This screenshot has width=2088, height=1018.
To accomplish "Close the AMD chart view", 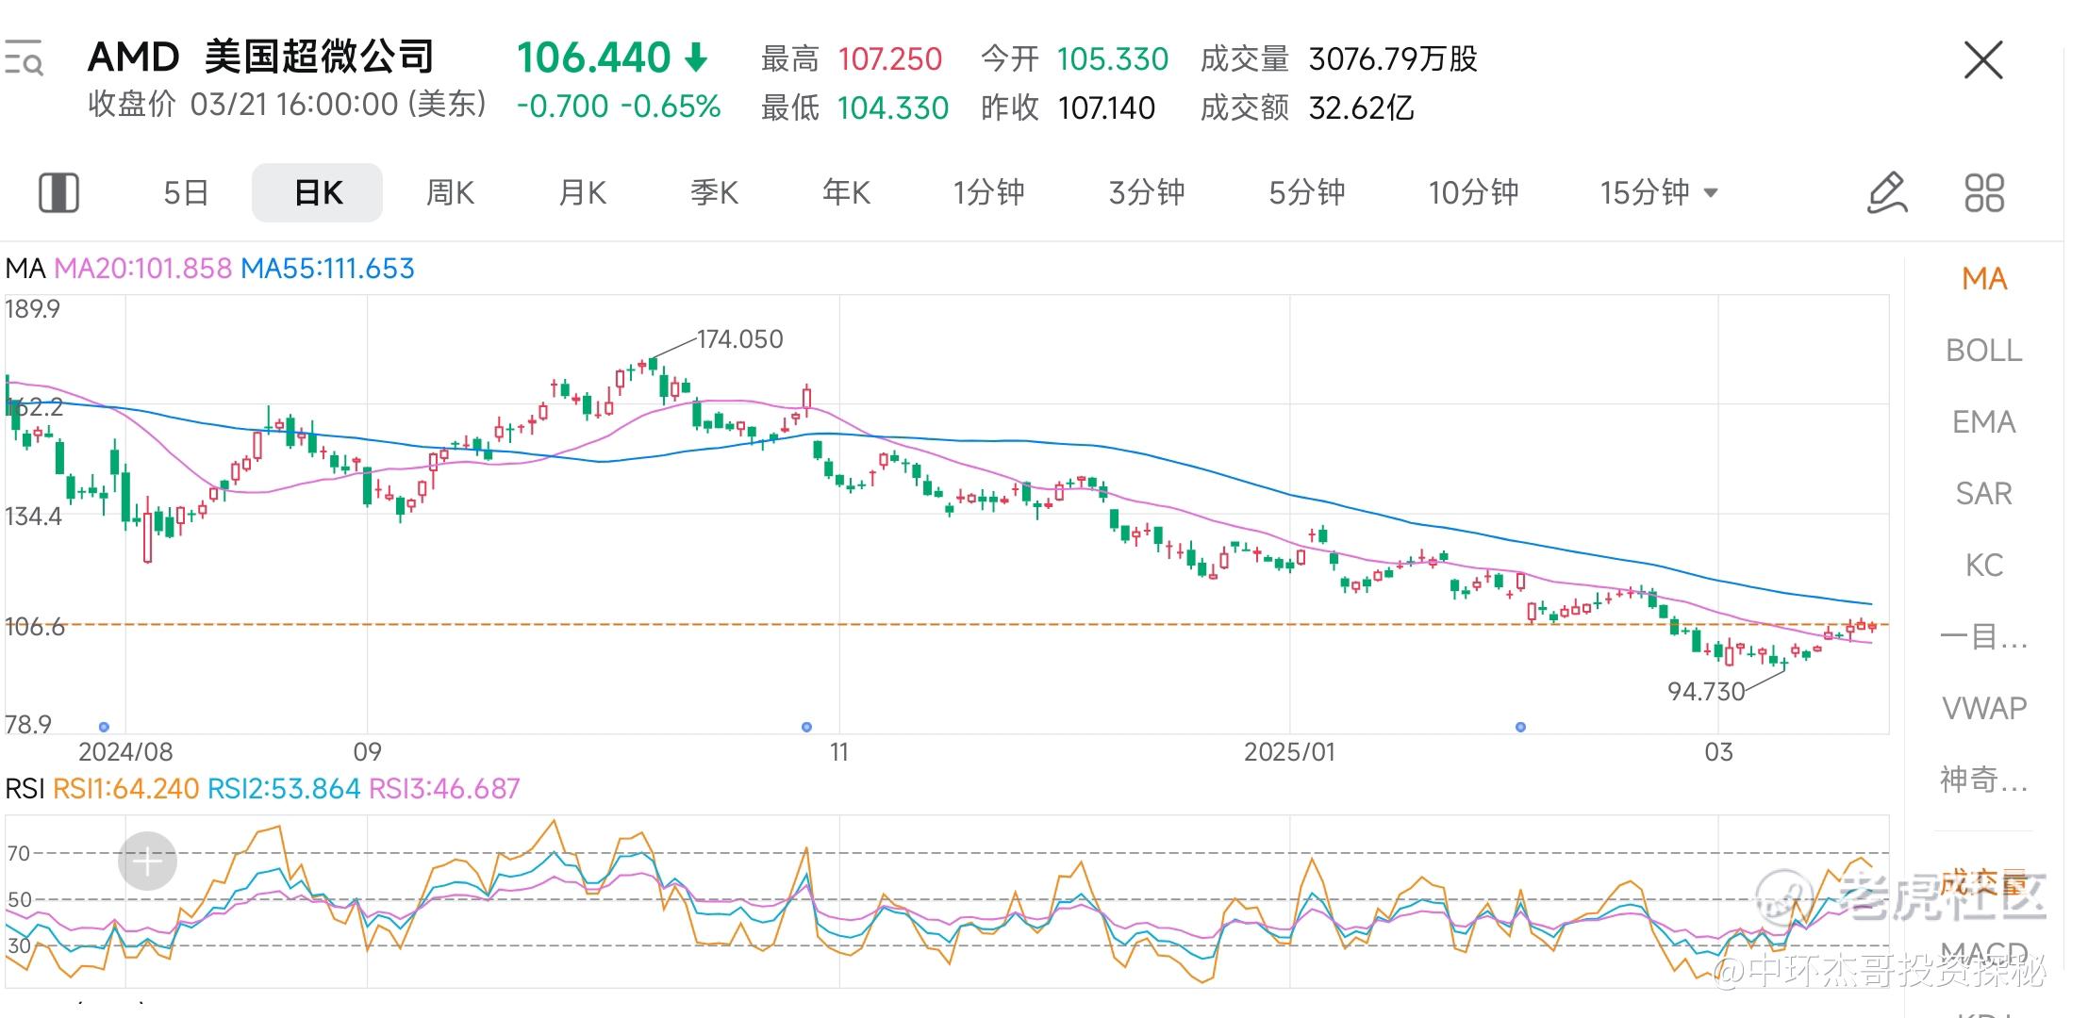I will (1982, 61).
